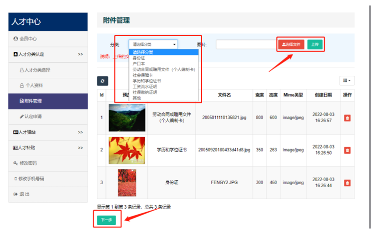Click the 附件管理 page heading

click(x=116, y=20)
